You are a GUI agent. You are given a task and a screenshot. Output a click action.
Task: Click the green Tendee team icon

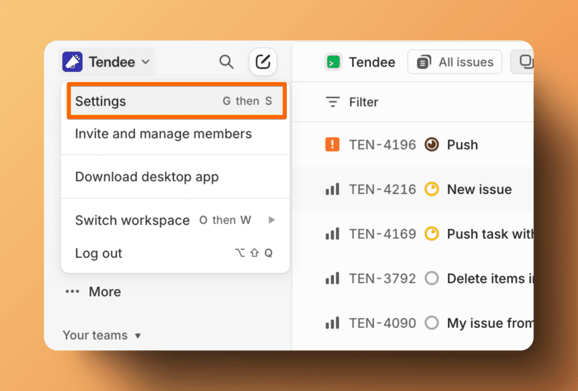pyautogui.click(x=334, y=62)
